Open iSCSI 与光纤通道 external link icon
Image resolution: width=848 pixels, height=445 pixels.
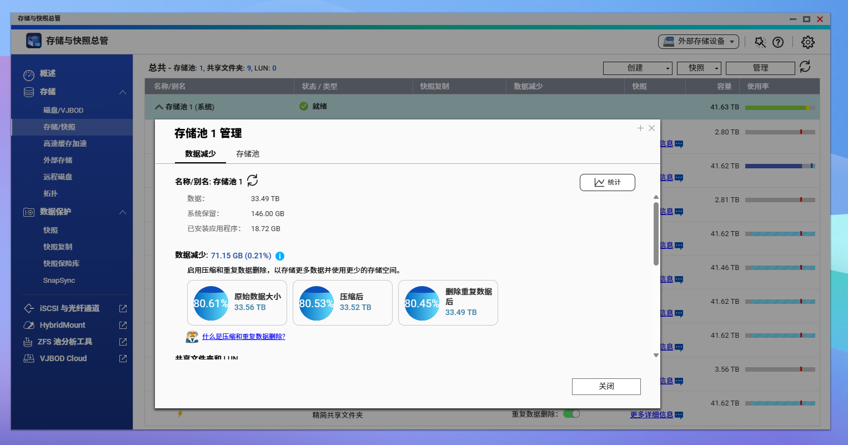click(123, 308)
